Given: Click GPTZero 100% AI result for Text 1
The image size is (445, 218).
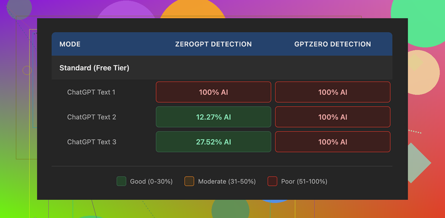Looking at the screenshot, I should [333, 92].
